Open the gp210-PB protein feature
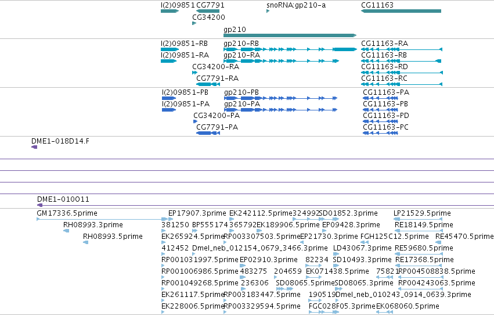This screenshot has width=494, height=315. tap(280, 98)
